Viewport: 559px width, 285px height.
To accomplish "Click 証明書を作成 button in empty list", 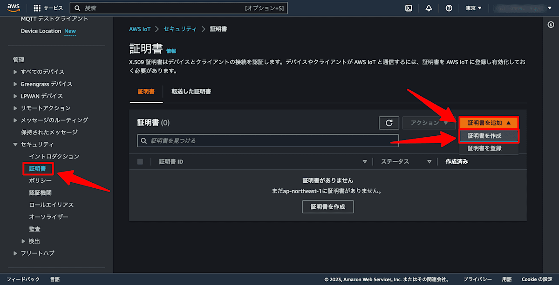I will [328, 206].
